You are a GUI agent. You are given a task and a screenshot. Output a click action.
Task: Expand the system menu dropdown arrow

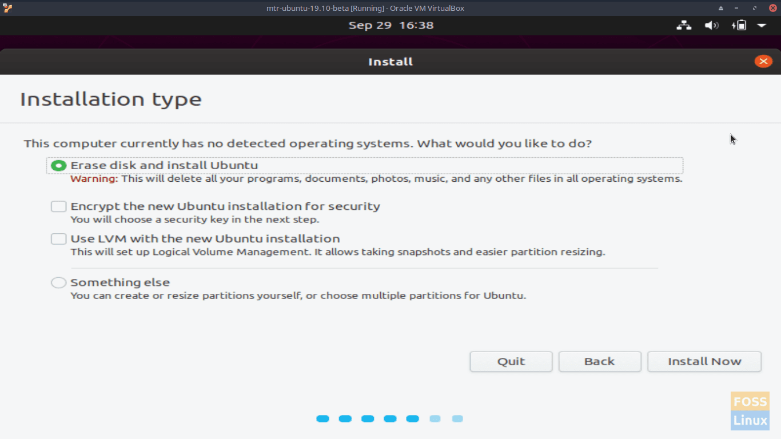(x=762, y=26)
